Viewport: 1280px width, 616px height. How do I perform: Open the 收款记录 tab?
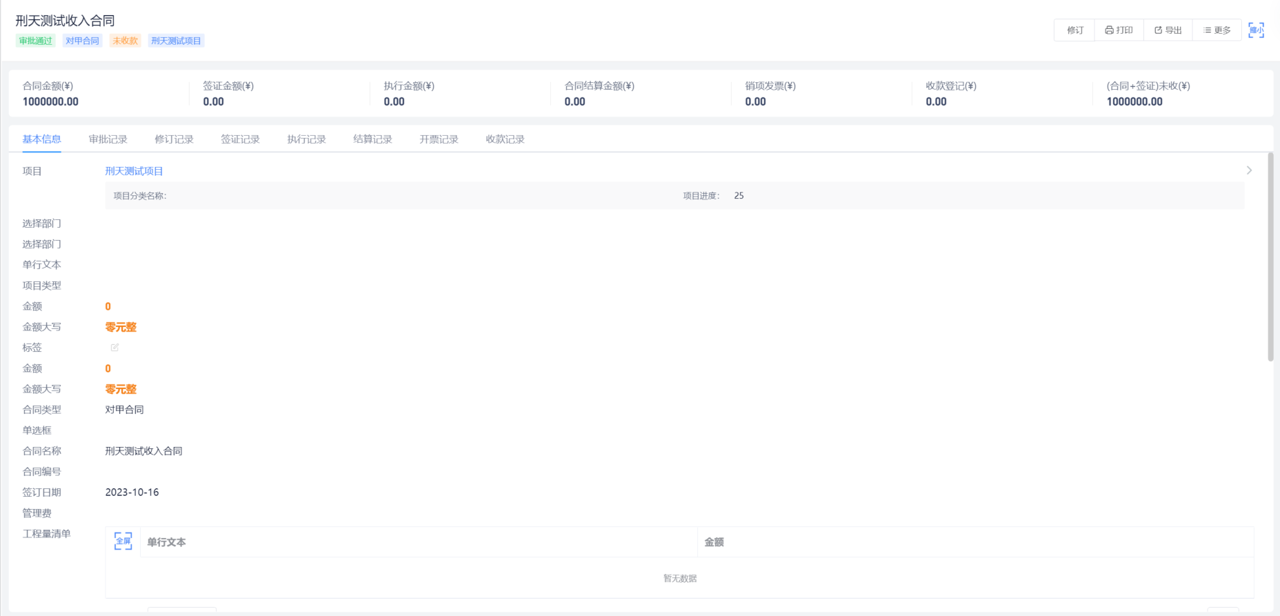coord(505,139)
